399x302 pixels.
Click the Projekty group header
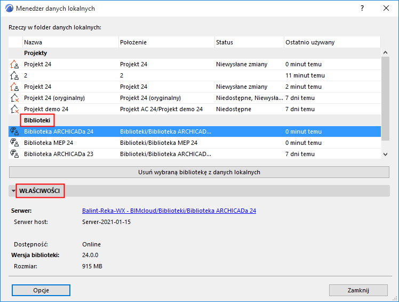click(x=35, y=53)
